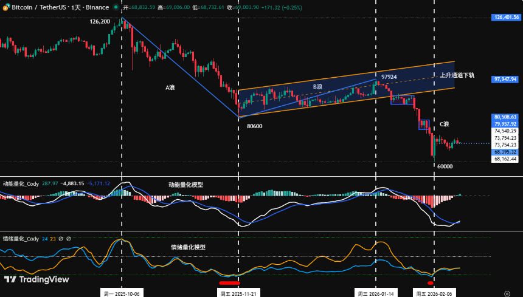Viewport: 523px width, 297px height.
Task: Click the 97,947.94 price axis label
Action: (506, 79)
